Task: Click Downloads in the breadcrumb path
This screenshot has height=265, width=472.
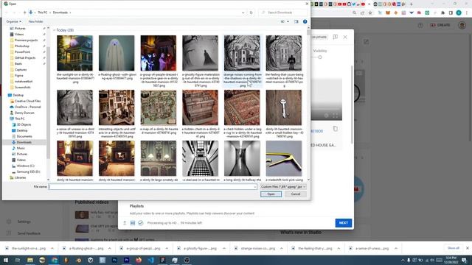Action: click(x=60, y=13)
